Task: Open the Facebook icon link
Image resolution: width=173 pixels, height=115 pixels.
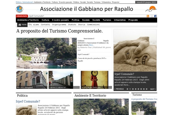Action: [155, 16]
